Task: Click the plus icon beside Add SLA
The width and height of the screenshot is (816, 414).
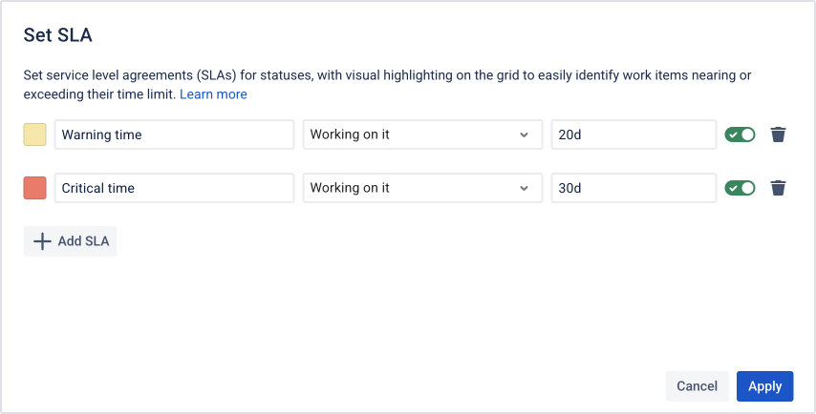Action: (42, 241)
